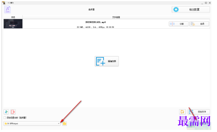The height and width of the screenshot is (132, 217).
Task: Open 输出配置 output settings
Action: [191, 9]
